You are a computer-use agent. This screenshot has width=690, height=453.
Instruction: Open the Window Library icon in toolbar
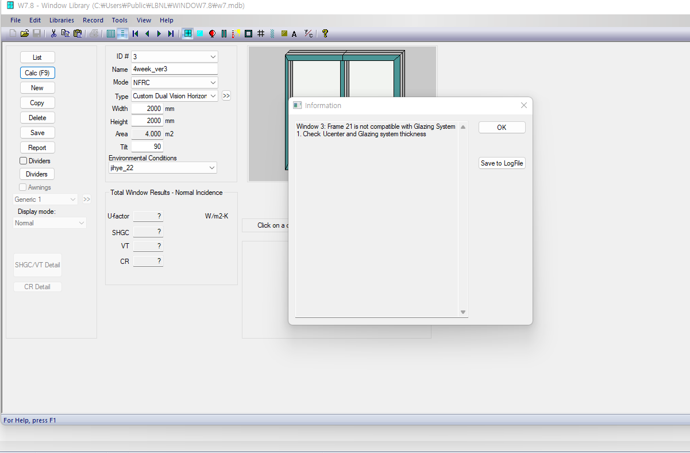(188, 34)
